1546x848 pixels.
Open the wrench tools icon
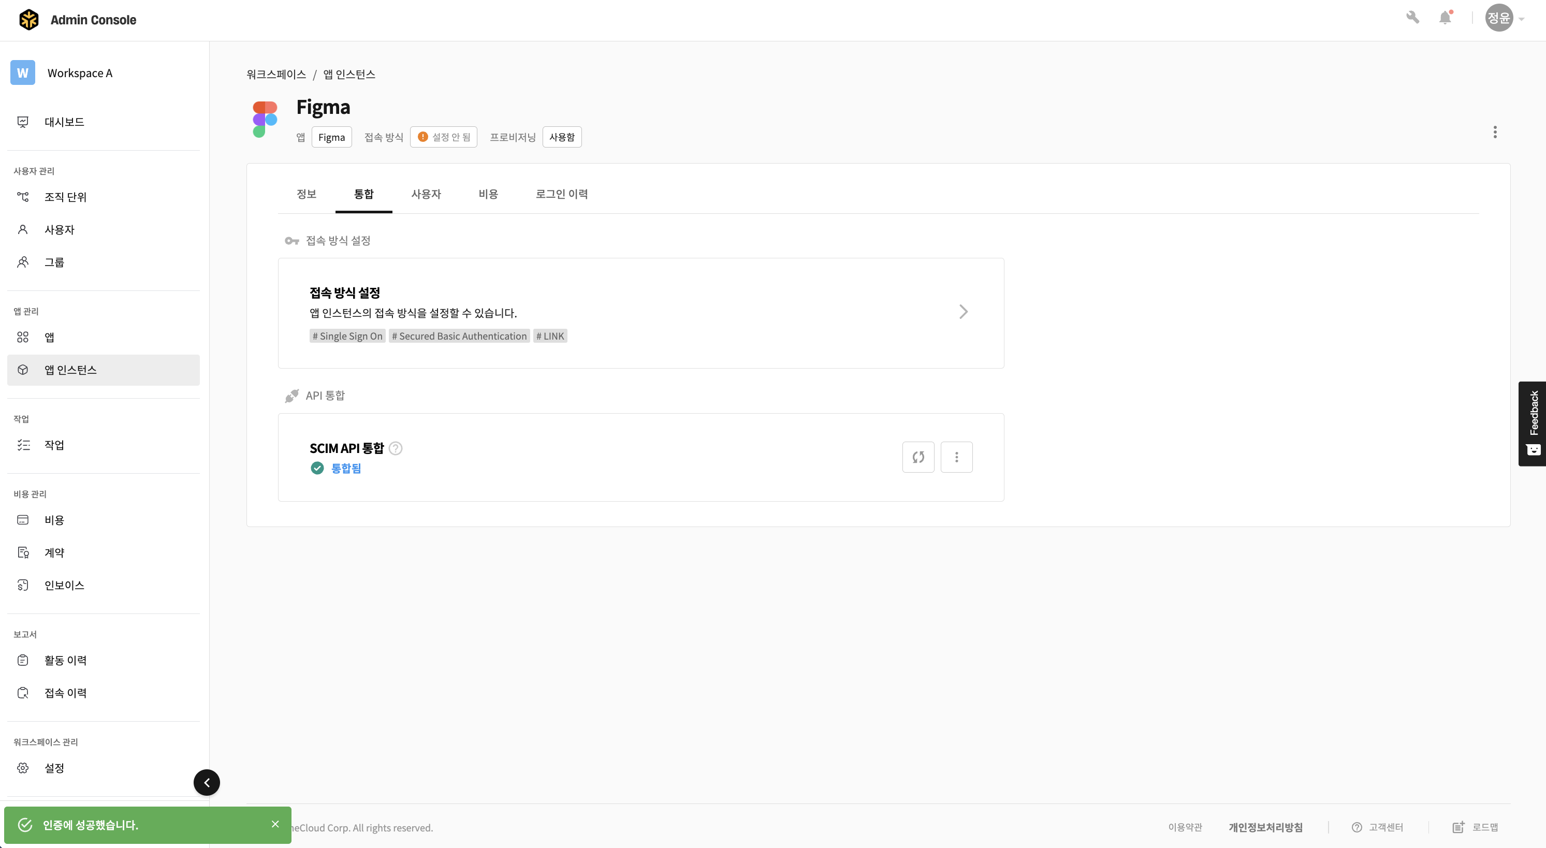tap(1413, 18)
